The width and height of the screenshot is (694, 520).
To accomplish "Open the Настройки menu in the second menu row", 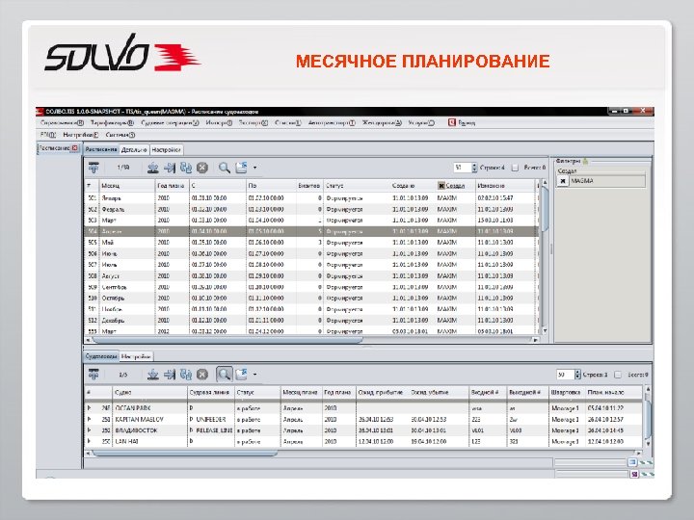I will point(81,135).
